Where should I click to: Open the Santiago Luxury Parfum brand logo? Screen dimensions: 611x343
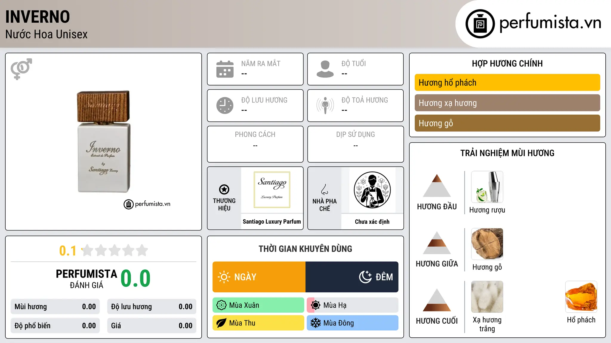coord(272,190)
